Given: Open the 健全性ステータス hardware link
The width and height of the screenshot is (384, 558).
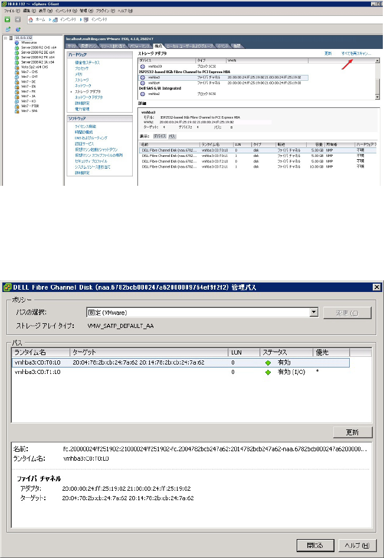Looking at the screenshot, I should click(87, 63).
